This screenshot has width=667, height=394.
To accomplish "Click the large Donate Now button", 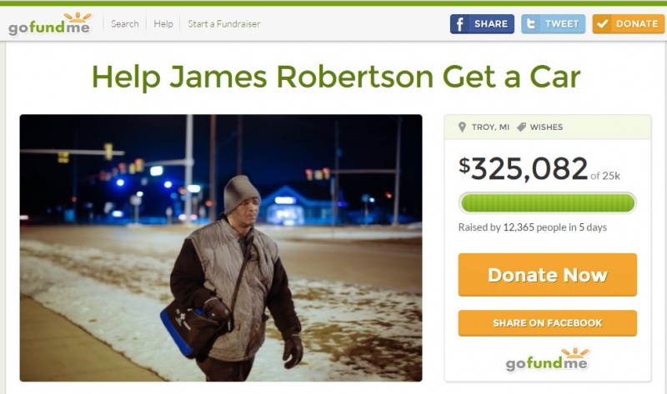I will pyautogui.click(x=548, y=275).
